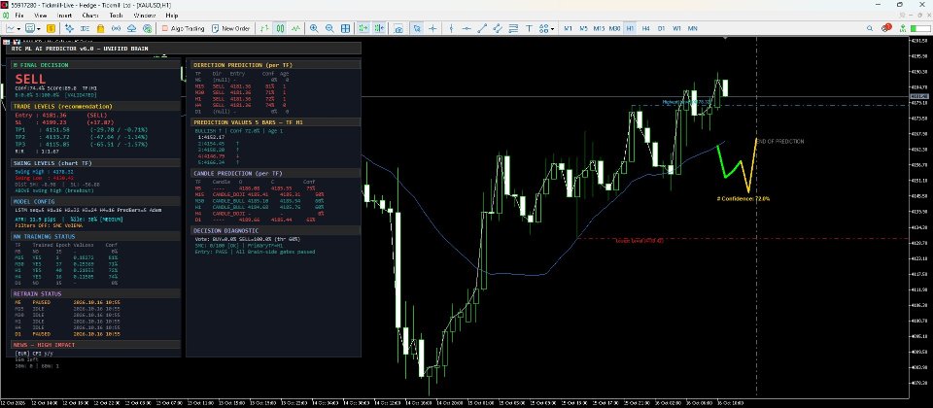Click the DECISION DIAGNOSTIC header
Screen dimensions: 933x408
[275, 230]
